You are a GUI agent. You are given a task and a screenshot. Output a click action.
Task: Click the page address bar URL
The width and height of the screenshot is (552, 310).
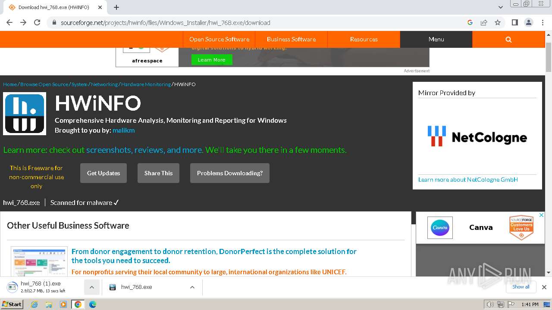(166, 22)
